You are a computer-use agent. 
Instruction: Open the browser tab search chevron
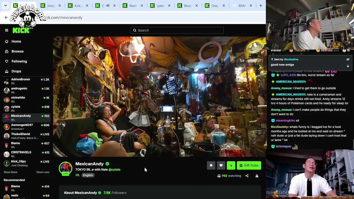click(x=6, y=6)
